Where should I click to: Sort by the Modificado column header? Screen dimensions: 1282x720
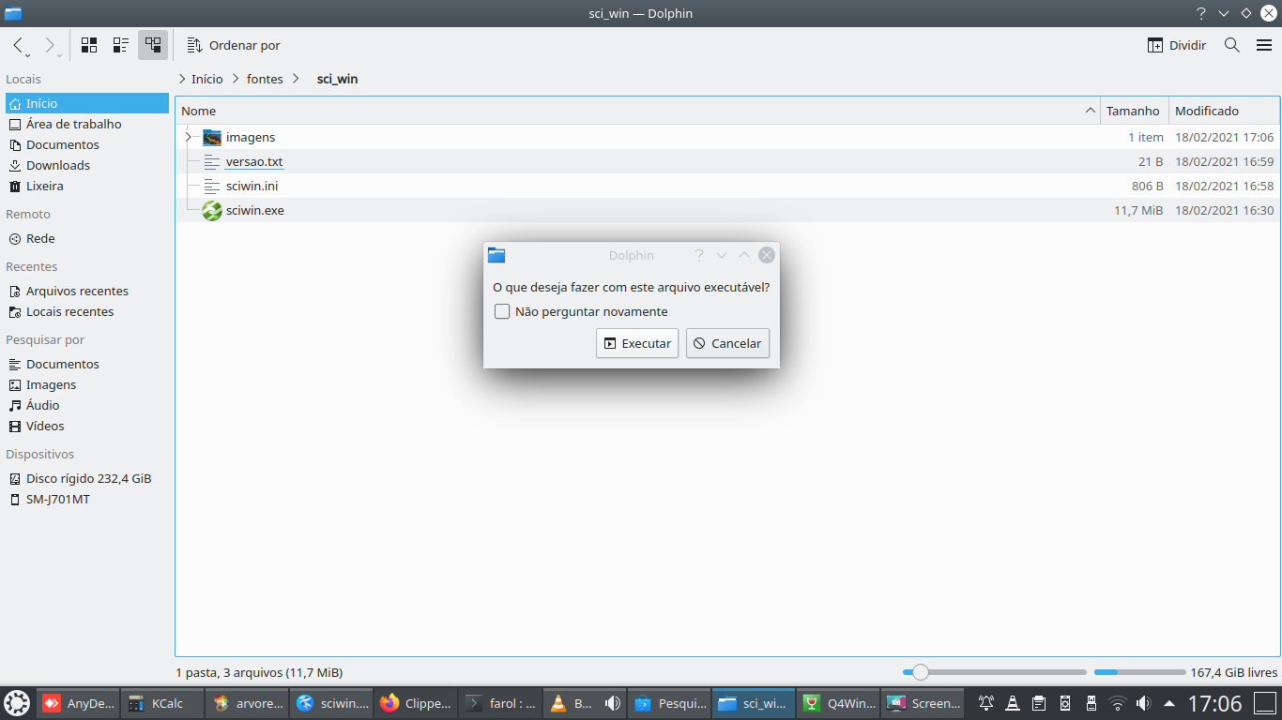click(1225, 111)
